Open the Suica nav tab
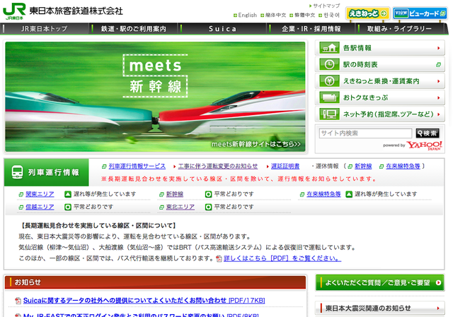 point(223,29)
